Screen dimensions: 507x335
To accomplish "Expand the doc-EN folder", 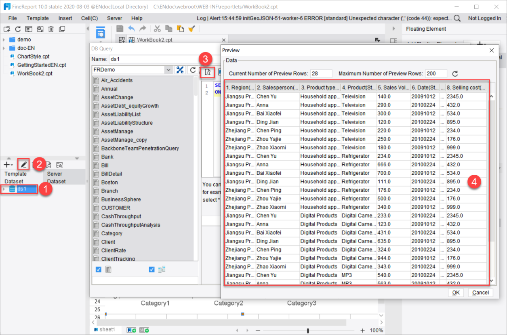I will [4, 48].
